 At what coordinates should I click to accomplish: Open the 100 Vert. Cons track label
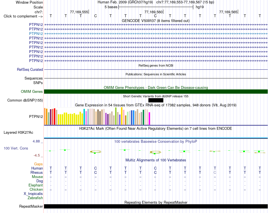click(16, 148)
